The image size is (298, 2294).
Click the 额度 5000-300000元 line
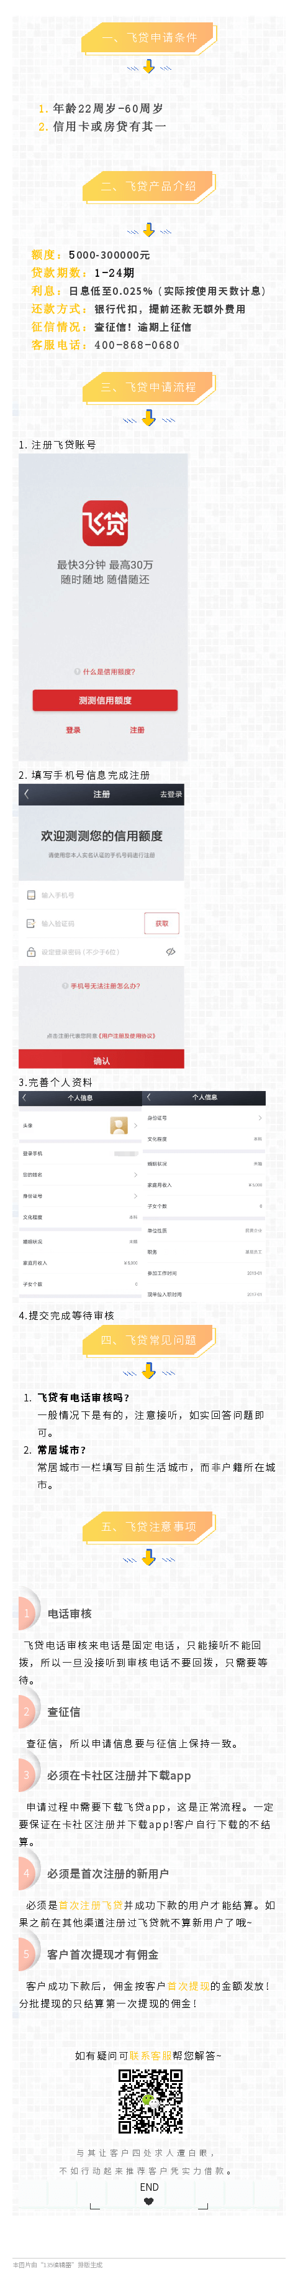pyautogui.click(x=91, y=254)
